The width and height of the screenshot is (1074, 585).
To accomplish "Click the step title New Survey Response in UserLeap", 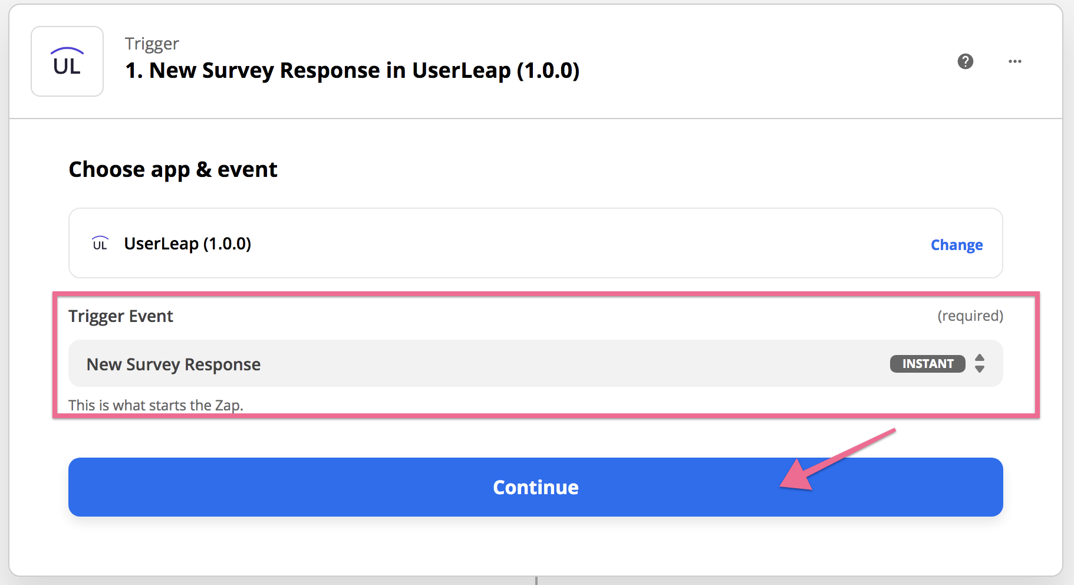I will 352,70.
